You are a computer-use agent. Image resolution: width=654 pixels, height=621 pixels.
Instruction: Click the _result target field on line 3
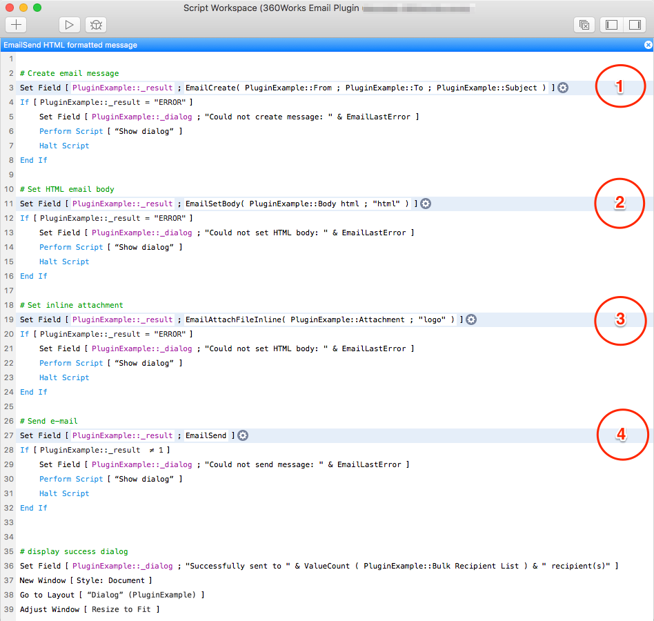122,88
